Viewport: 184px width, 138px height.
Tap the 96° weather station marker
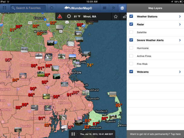[76, 93]
